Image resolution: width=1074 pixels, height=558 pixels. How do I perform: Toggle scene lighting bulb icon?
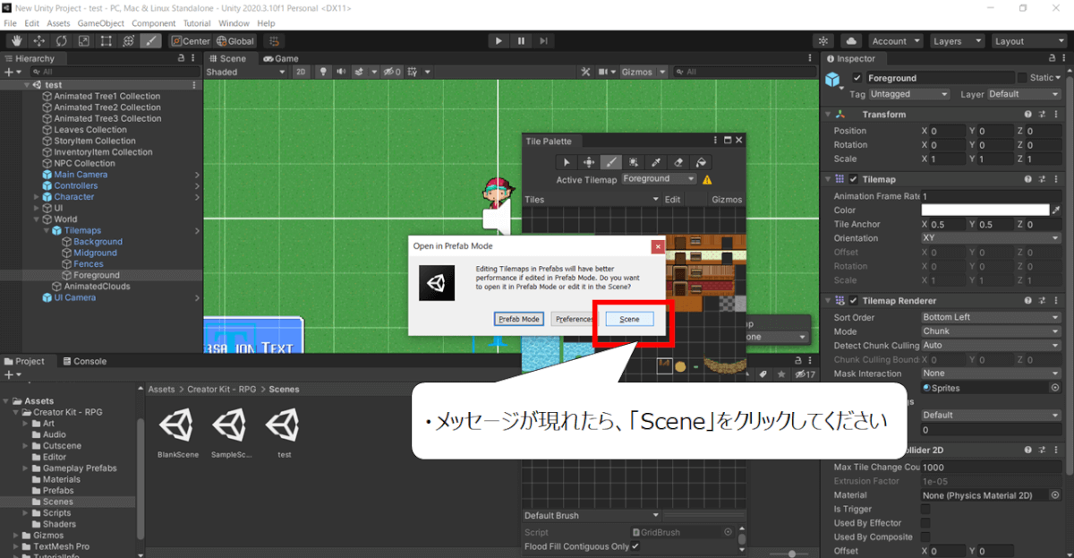[323, 72]
